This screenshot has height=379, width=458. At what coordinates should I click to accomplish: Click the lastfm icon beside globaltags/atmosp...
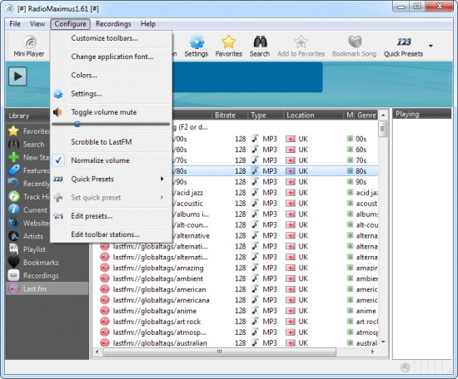pyautogui.click(x=105, y=332)
